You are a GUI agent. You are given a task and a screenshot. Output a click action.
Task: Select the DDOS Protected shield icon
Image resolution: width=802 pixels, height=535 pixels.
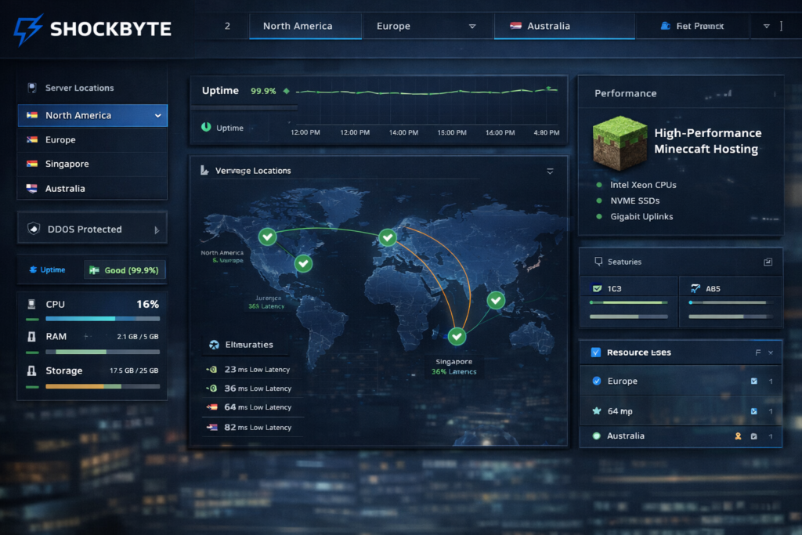[33, 229]
